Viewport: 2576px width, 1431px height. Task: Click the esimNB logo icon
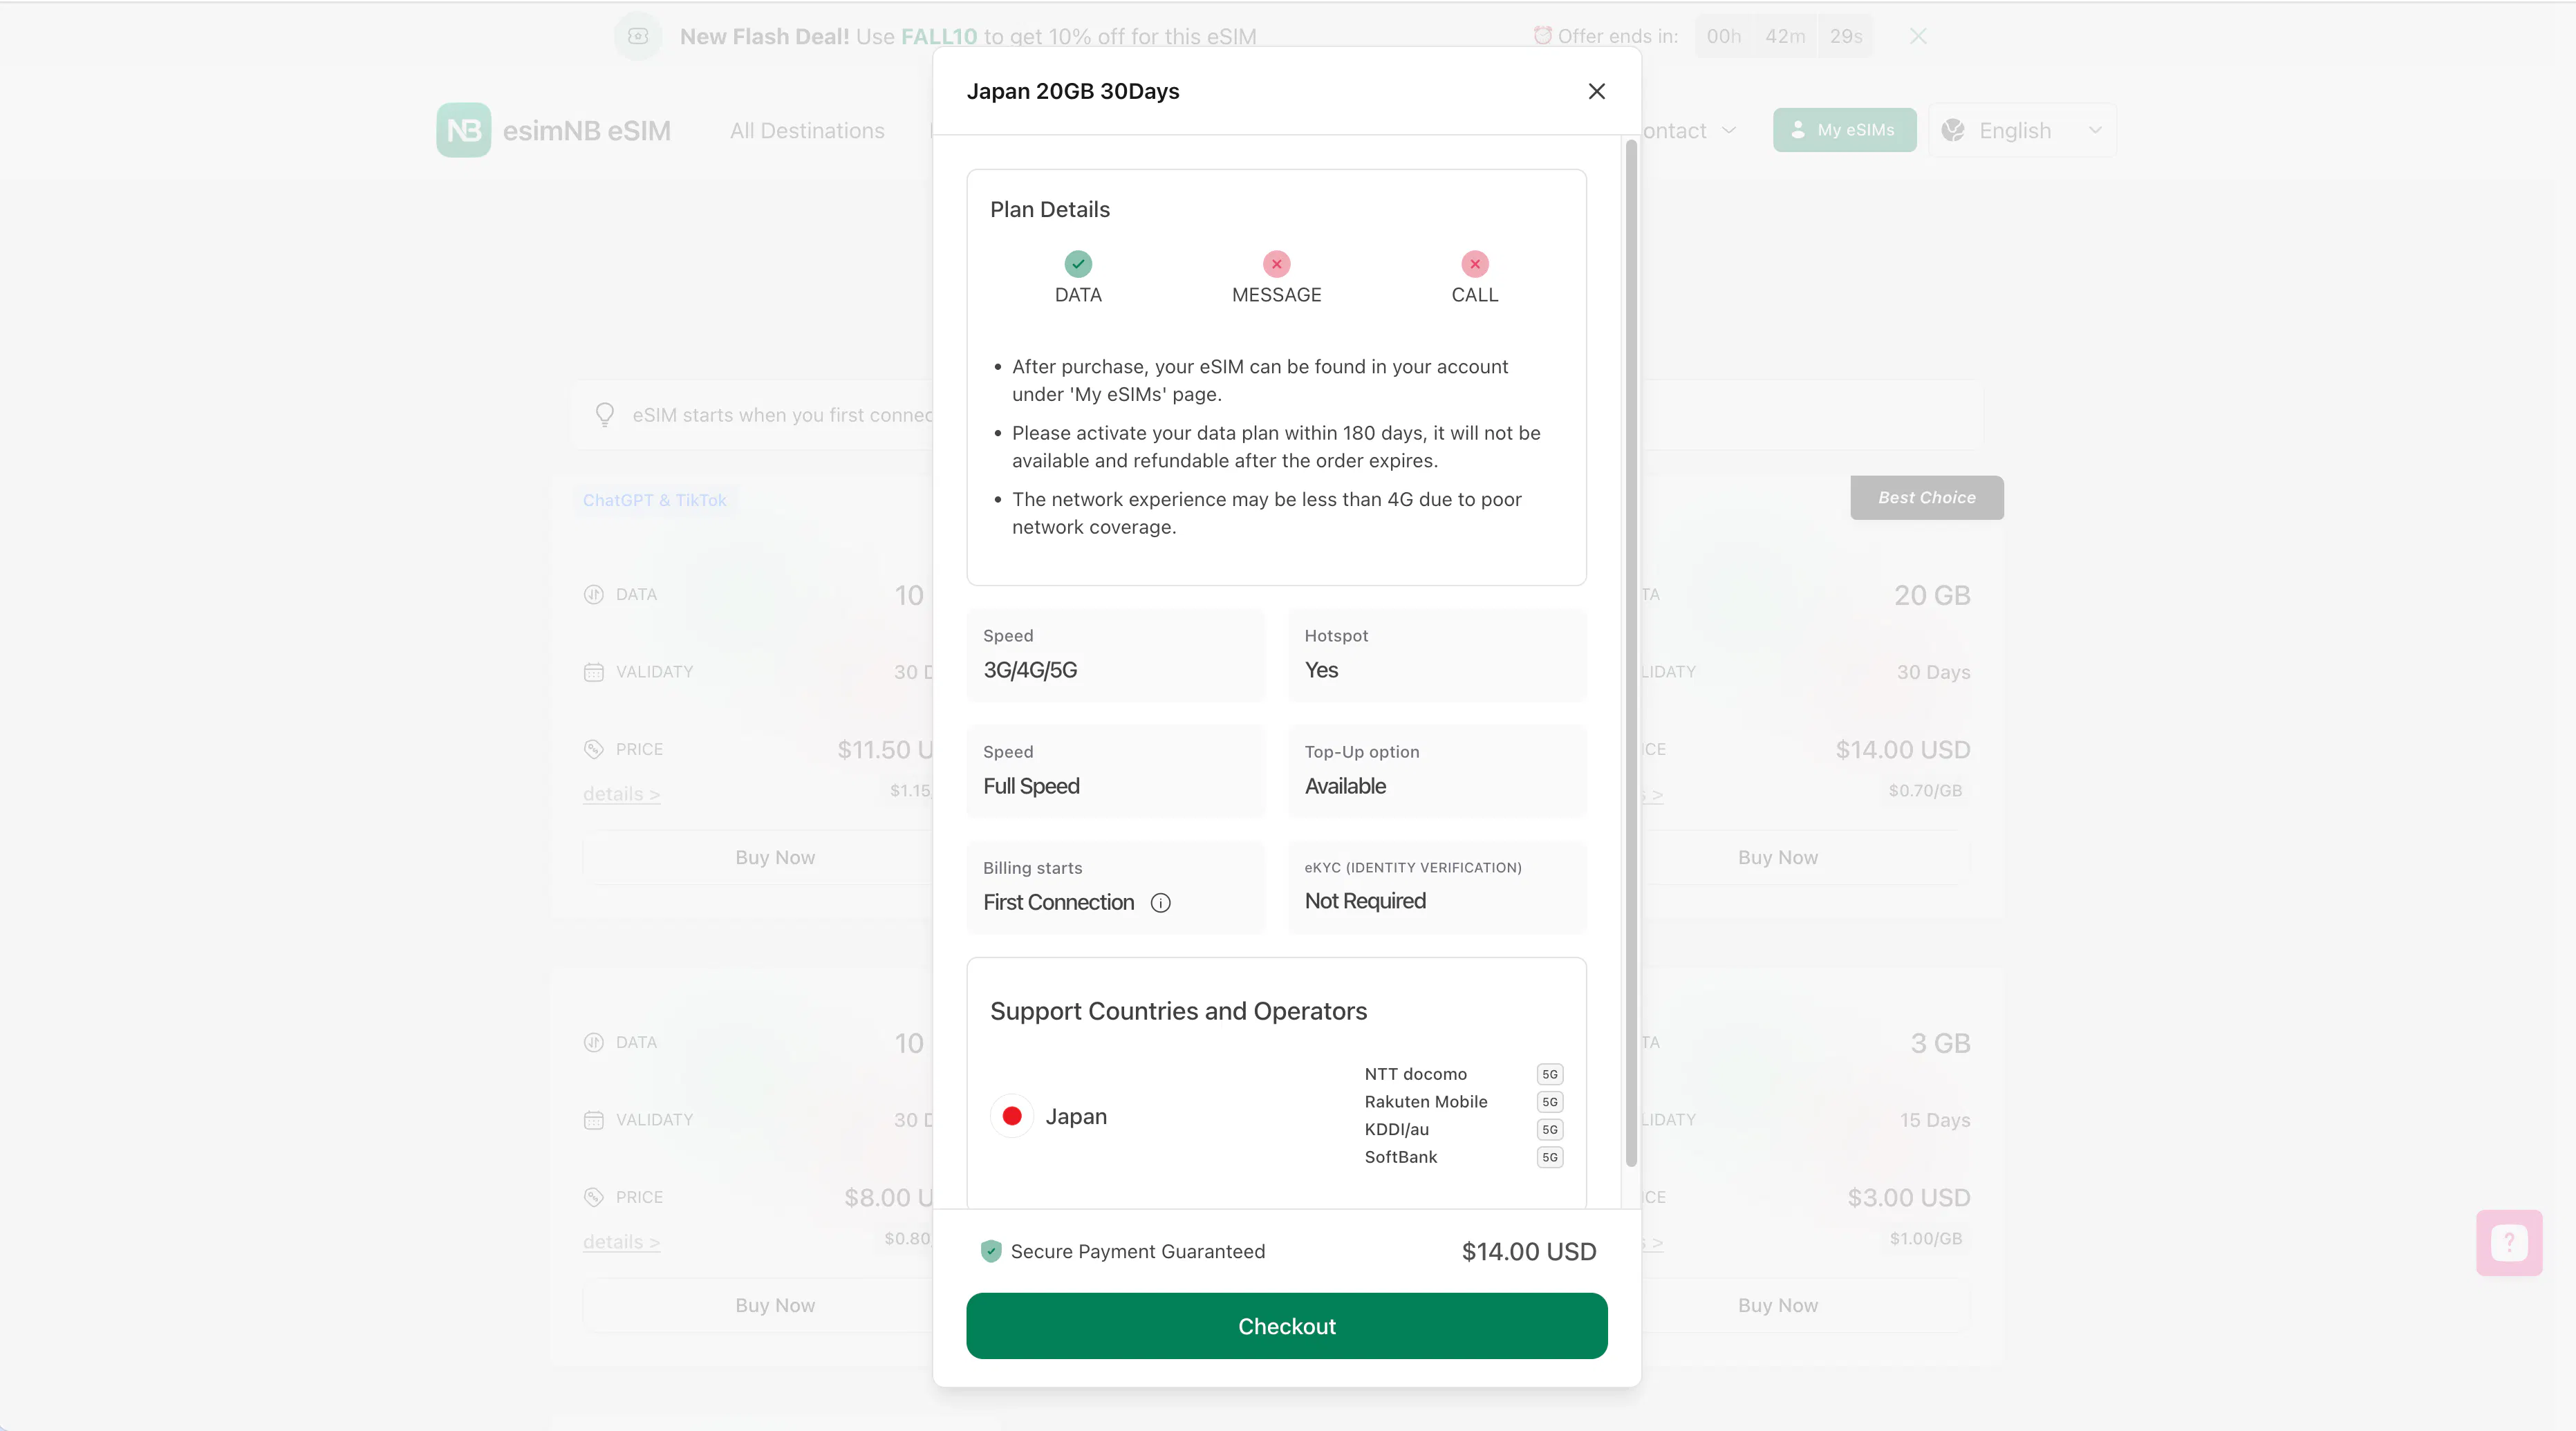(463, 130)
